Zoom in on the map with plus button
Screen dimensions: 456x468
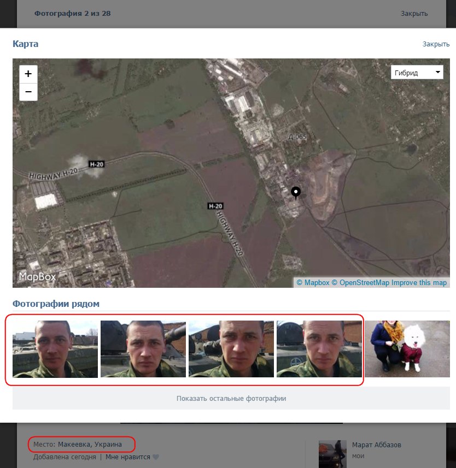click(x=28, y=74)
